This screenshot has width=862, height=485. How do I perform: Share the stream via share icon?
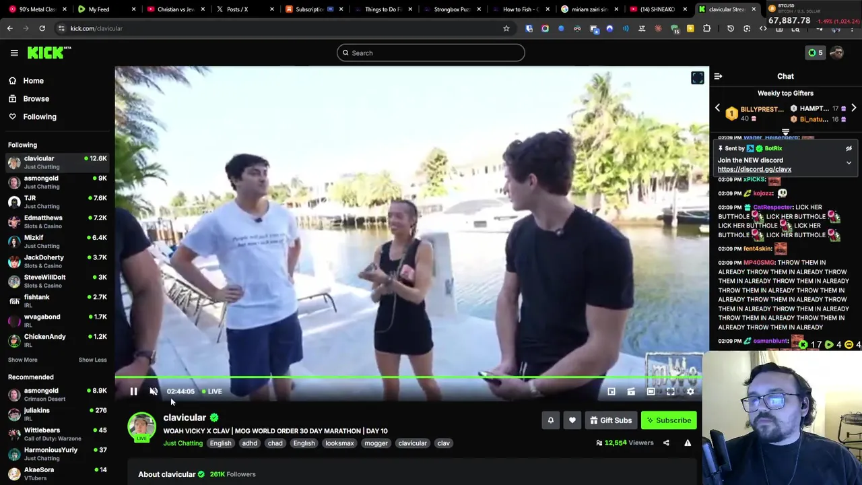tap(666, 443)
